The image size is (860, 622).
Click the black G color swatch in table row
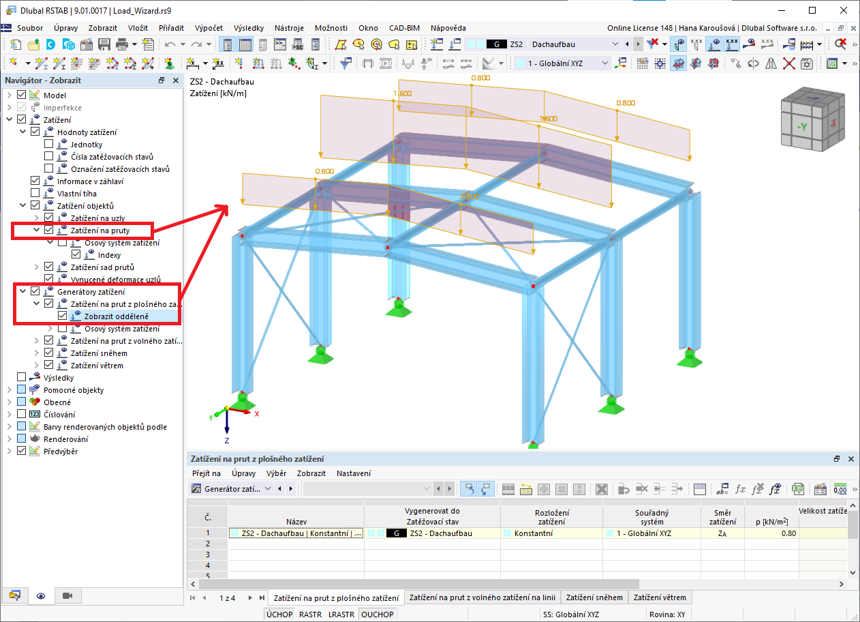[396, 533]
